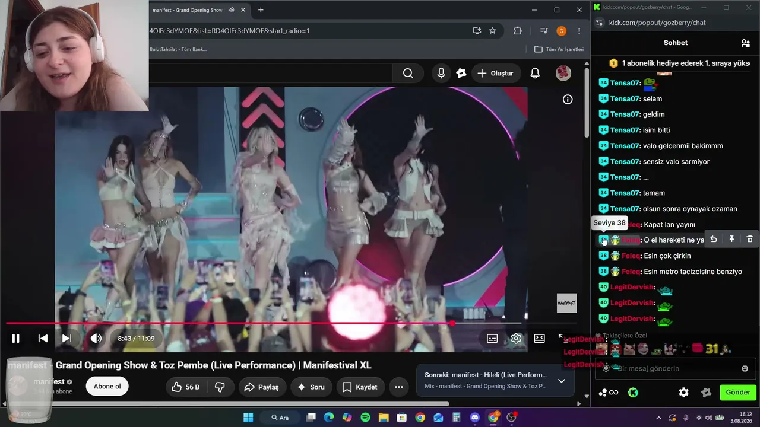Send the chat message with Gönder
The width and height of the screenshot is (760, 427).
738,392
